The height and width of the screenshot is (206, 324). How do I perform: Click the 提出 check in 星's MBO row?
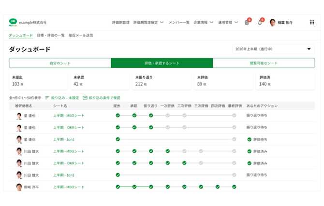click(118, 115)
